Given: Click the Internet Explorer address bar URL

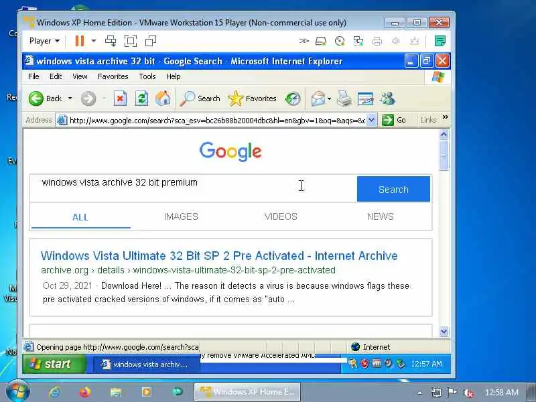Looking at the screenshot, I should coord(217,121).
